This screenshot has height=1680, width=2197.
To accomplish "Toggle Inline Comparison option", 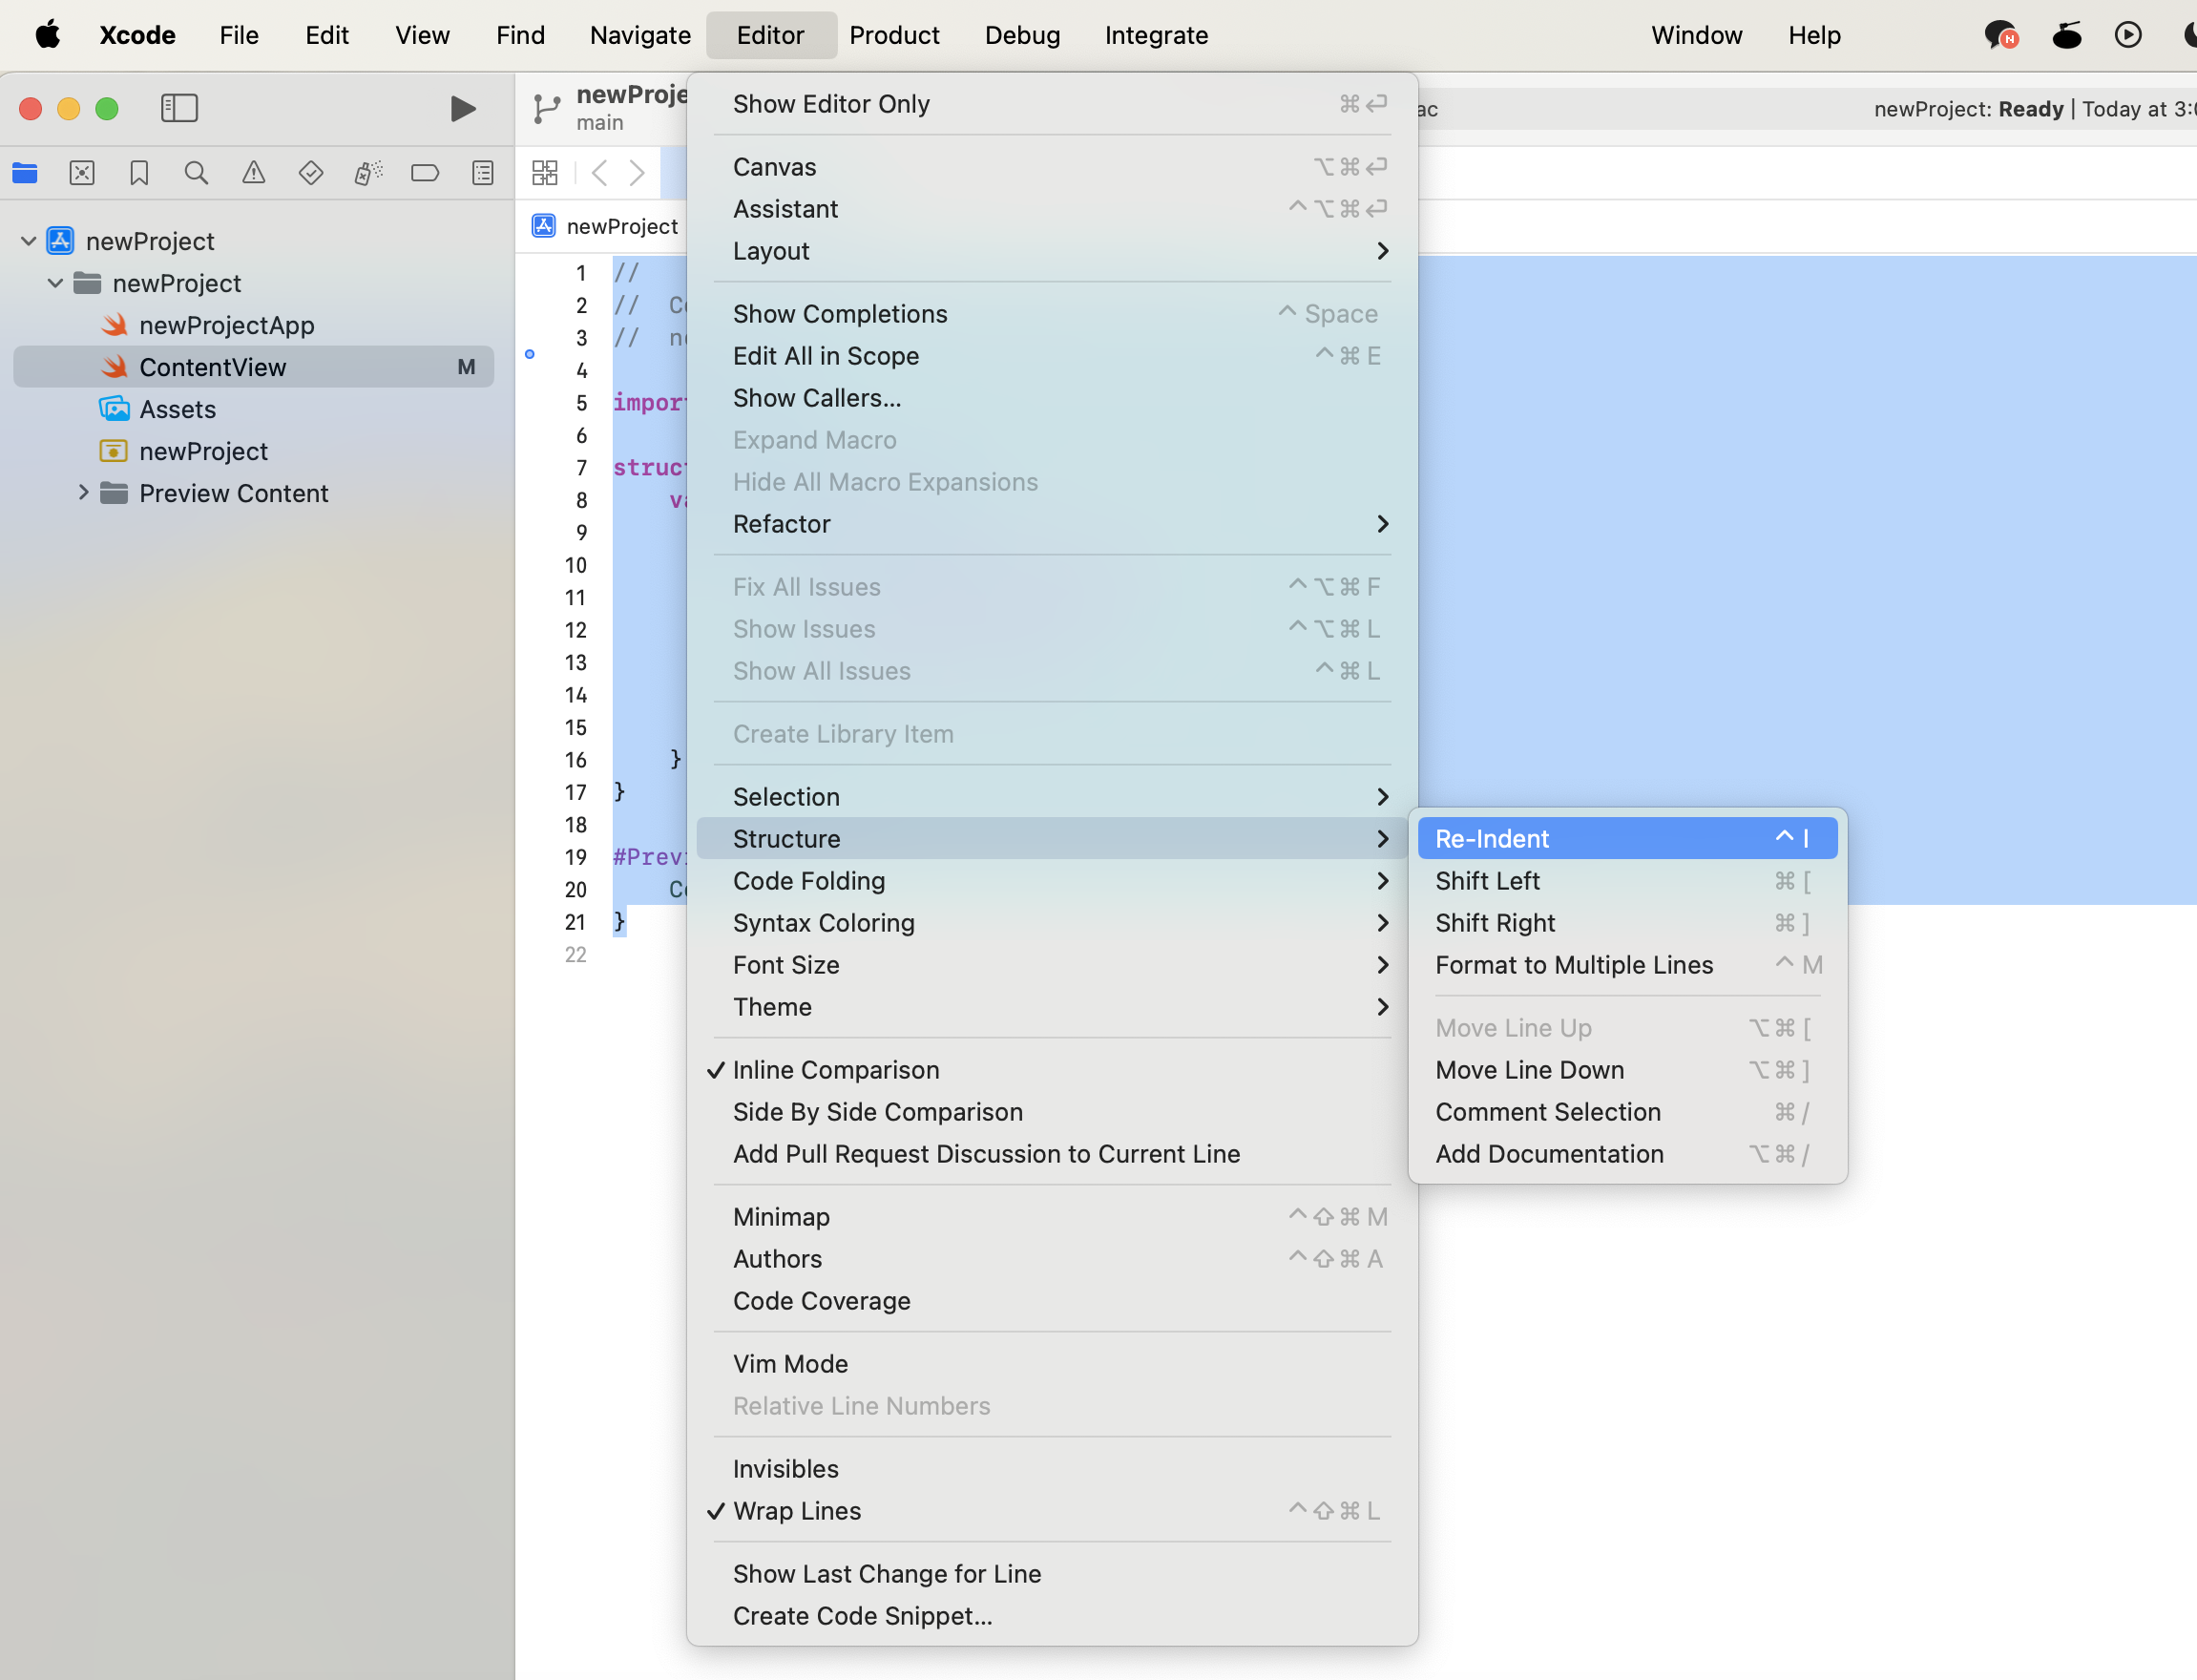I will (1053, 1070).
